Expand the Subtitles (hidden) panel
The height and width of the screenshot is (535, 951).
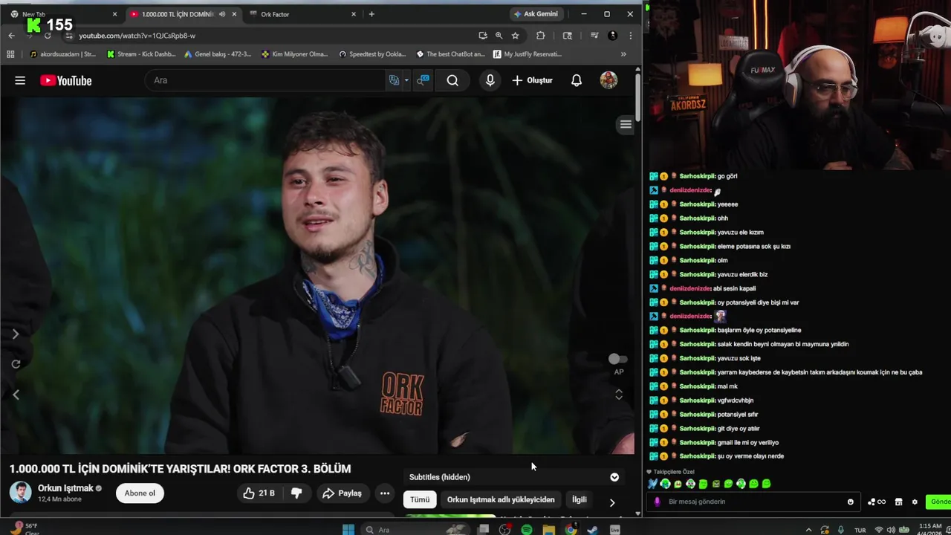(614, 477)
